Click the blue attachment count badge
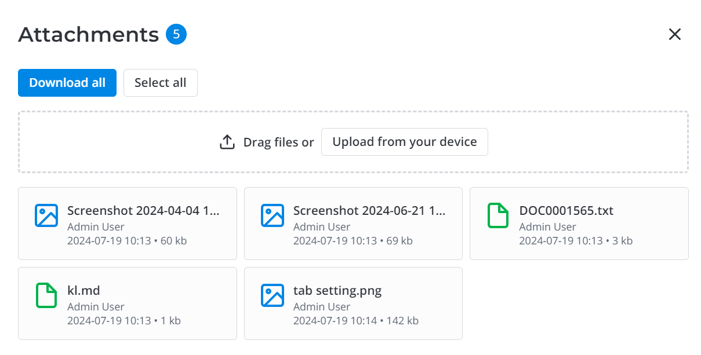Image resolution: width=701 pixels, height=355 pixels. pyautogui.click(x=176, y=35)
